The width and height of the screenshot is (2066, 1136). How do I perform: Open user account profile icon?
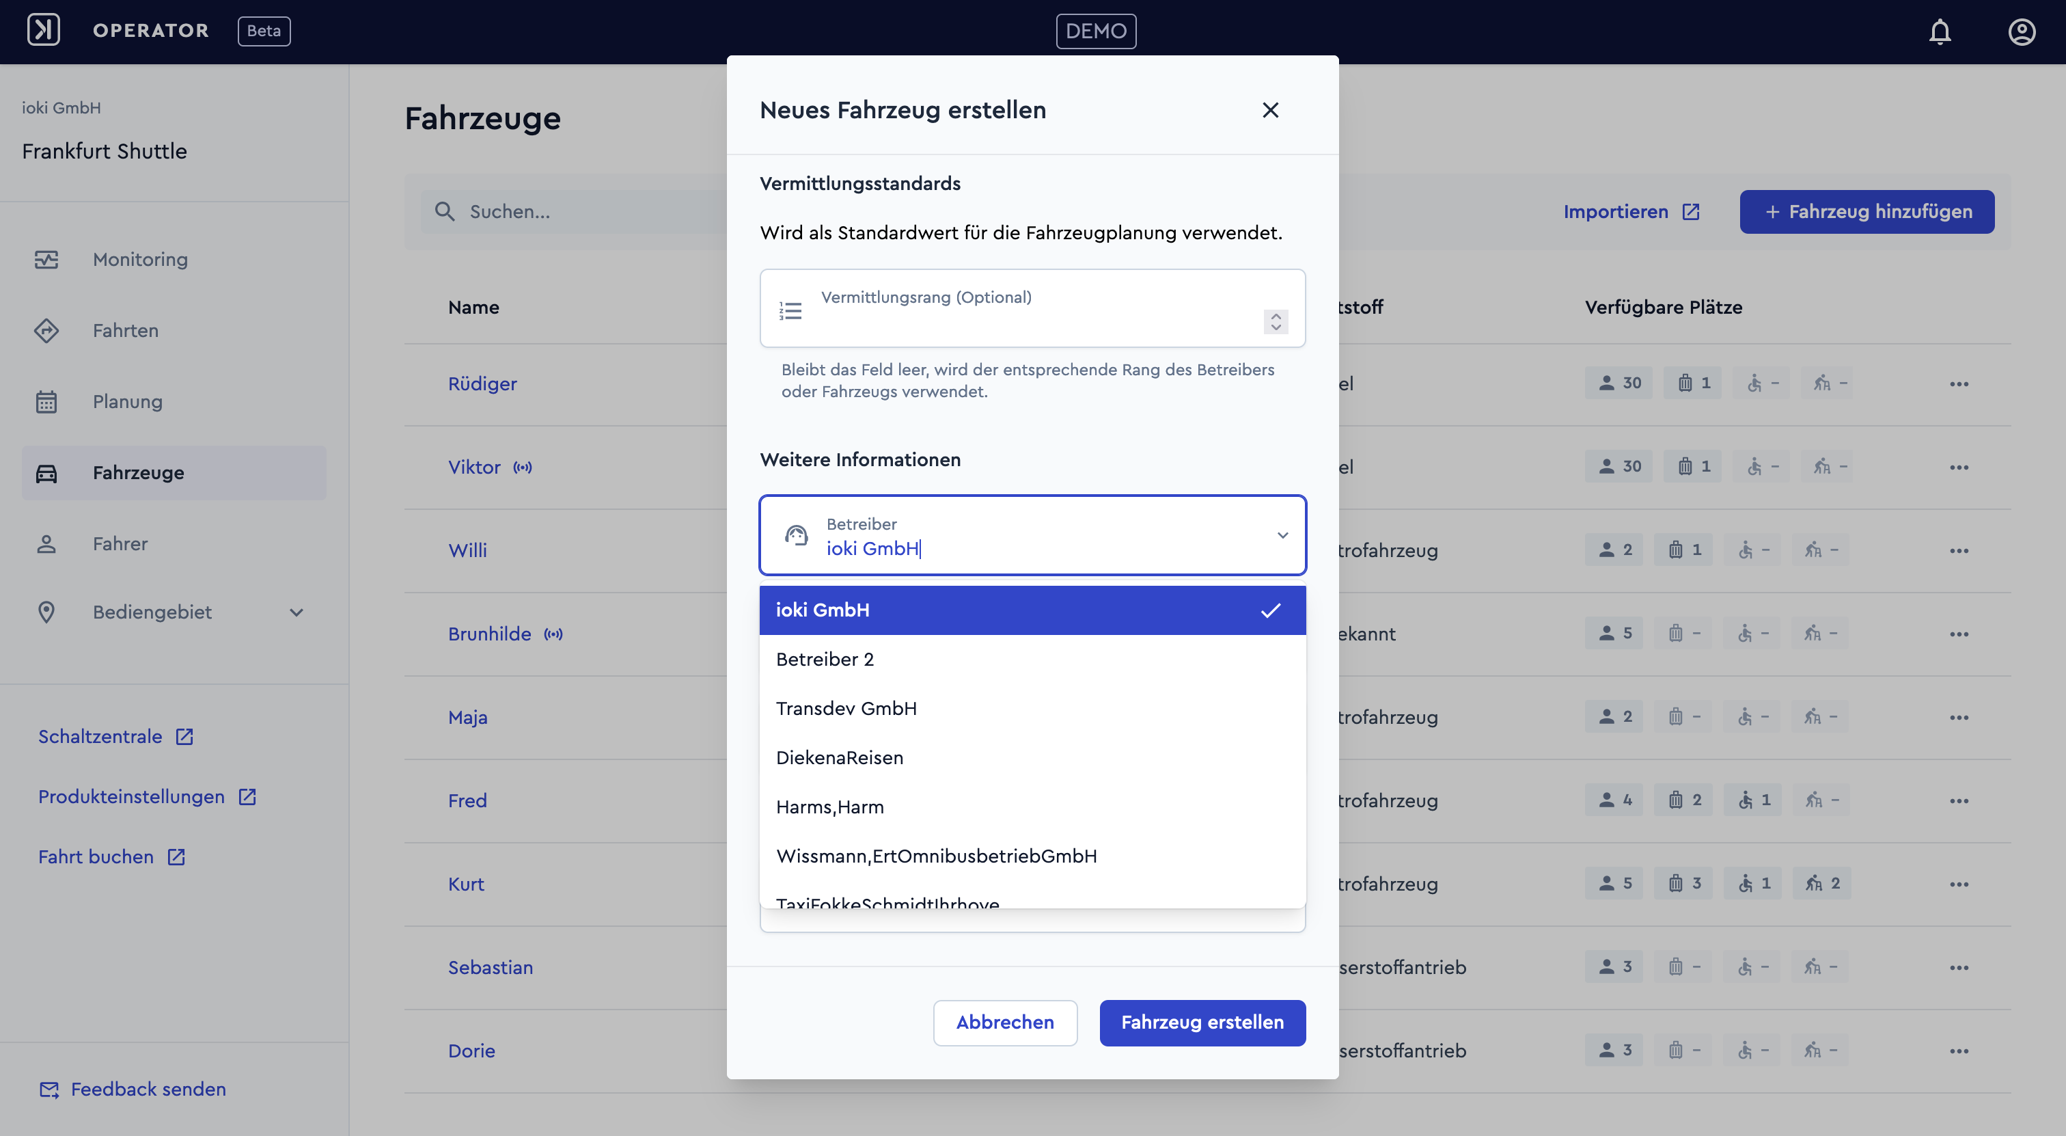click(2021, 31)
